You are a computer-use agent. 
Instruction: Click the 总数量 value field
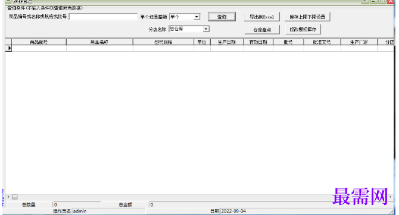[x=77, y=204]
